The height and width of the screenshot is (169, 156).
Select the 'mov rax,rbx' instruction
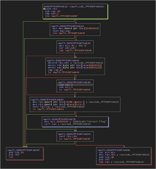[x=107, y=155]
